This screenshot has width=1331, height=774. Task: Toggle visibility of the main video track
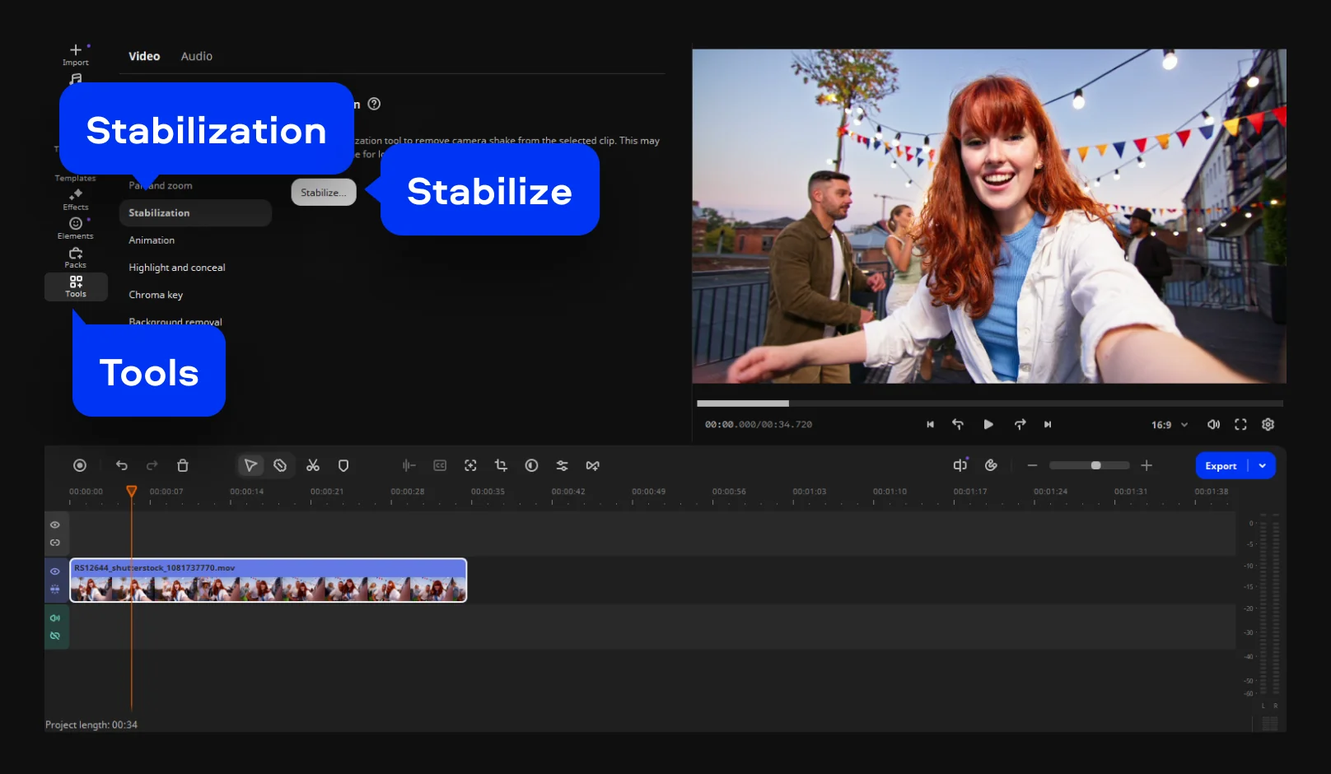pyautogui.click(x=55, y=571)
